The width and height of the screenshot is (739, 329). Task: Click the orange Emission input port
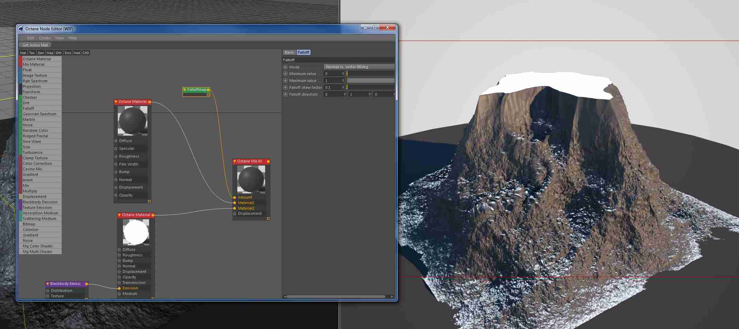point(119,288)
